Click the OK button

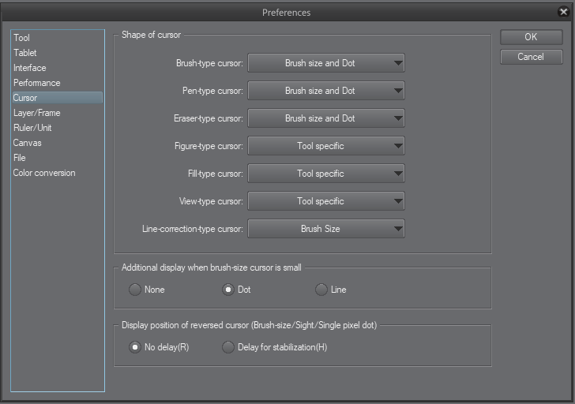click(x=531, y=37)
